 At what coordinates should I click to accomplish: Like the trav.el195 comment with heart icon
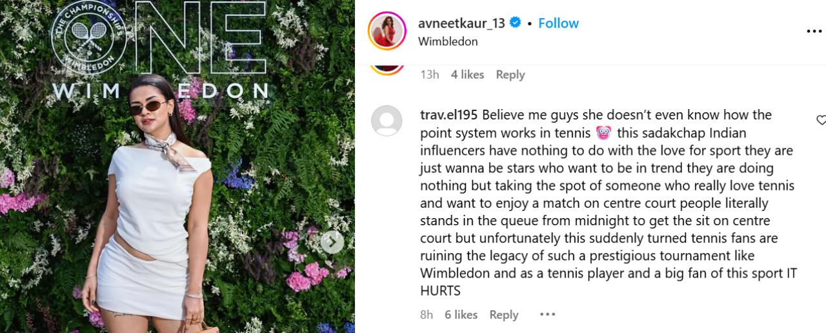pos(821,120)
